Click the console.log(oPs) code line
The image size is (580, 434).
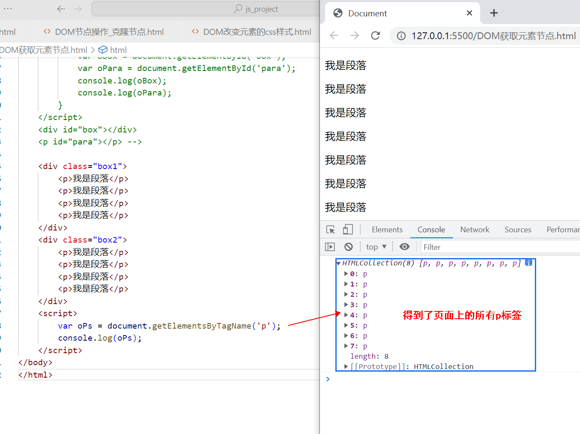100,338
